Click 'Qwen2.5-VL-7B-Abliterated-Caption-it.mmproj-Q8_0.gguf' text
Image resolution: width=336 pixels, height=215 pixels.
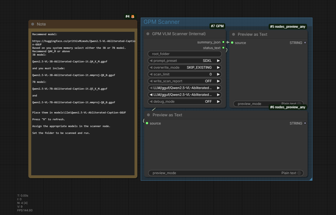74,102
